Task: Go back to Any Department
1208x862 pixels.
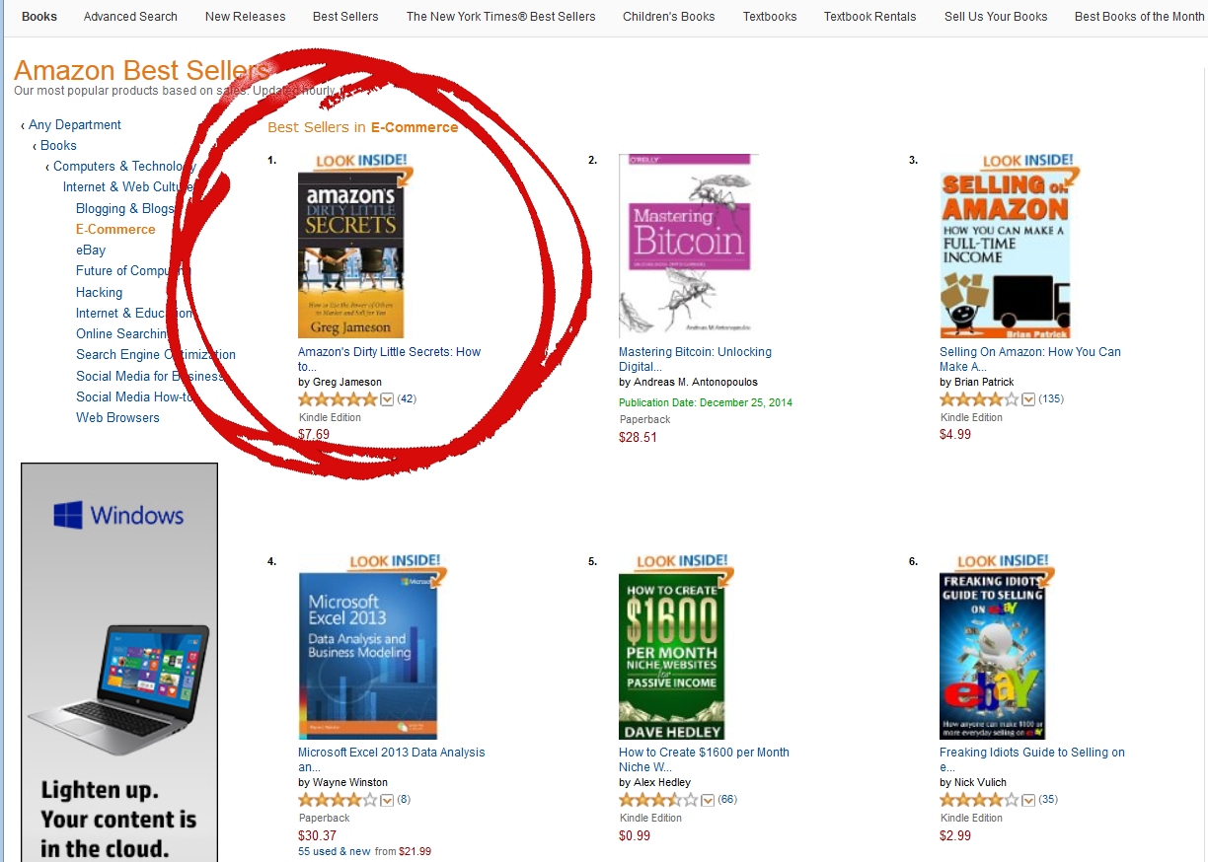Action: [75, 125]
